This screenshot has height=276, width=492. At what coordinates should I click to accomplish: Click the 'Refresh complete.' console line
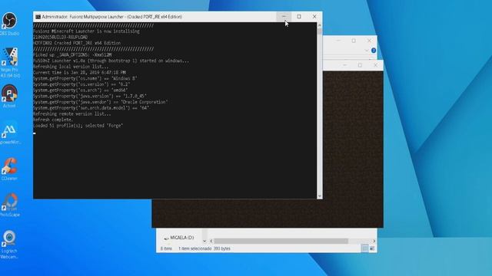(x=53, y=120)
